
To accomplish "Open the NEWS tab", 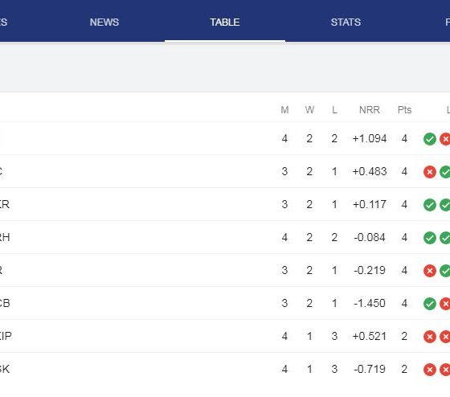I will tap(104, 23).
